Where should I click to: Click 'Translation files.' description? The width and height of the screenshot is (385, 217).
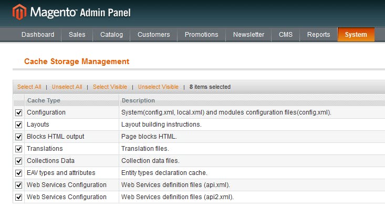coord(145,149)
